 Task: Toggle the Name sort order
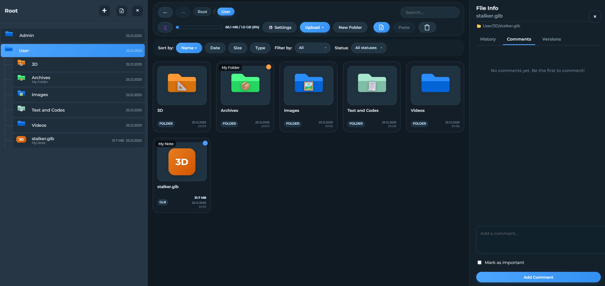pyautogui.click(x=189, y=48)
